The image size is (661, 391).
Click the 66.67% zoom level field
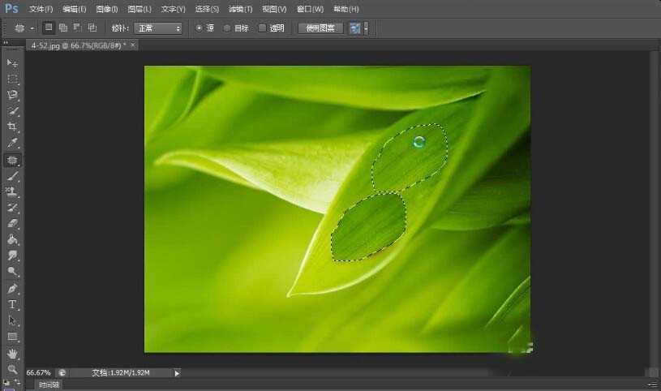coord(37,373)
